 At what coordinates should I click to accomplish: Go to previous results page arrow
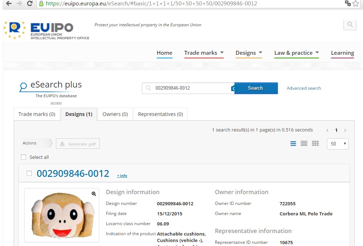pyautogui.click(x=327, y=130)
